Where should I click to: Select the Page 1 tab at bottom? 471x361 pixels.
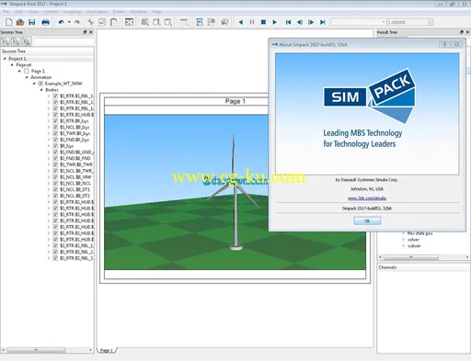click(107, 350)
